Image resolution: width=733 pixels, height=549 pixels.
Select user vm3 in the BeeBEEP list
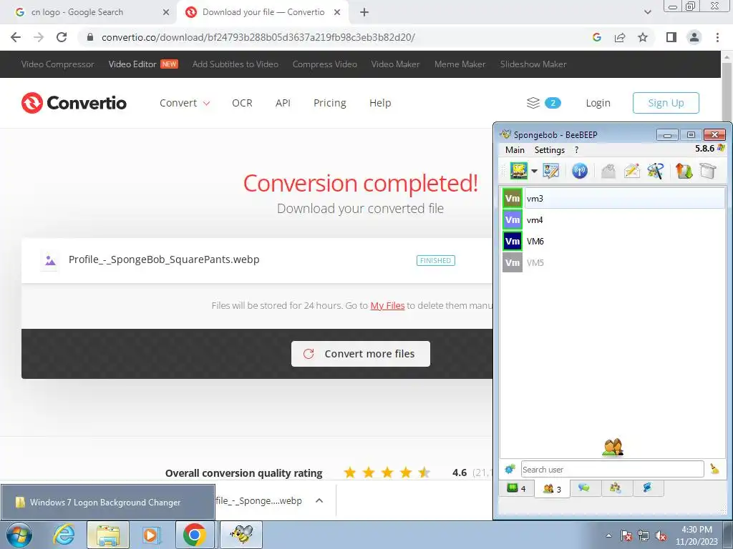(613, 199)
